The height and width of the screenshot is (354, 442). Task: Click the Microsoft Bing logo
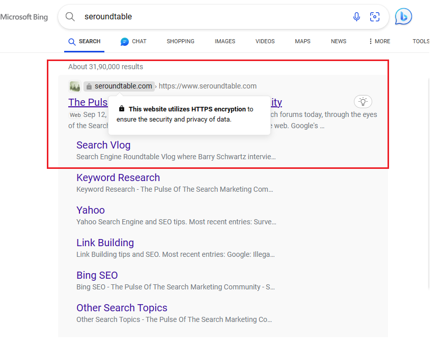[x=24, y=17]
